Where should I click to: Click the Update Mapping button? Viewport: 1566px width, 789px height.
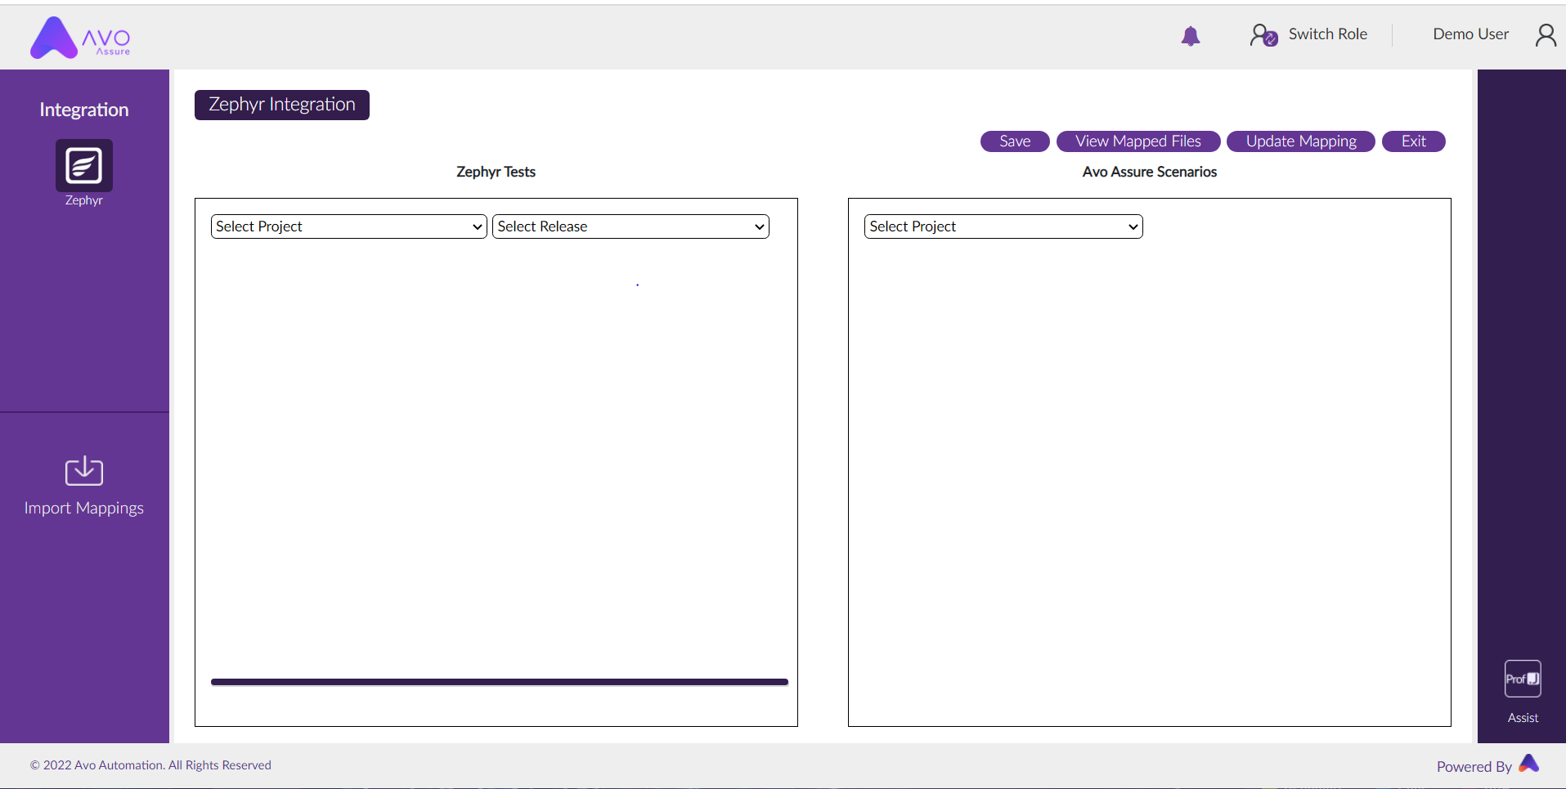point(1301,141)
